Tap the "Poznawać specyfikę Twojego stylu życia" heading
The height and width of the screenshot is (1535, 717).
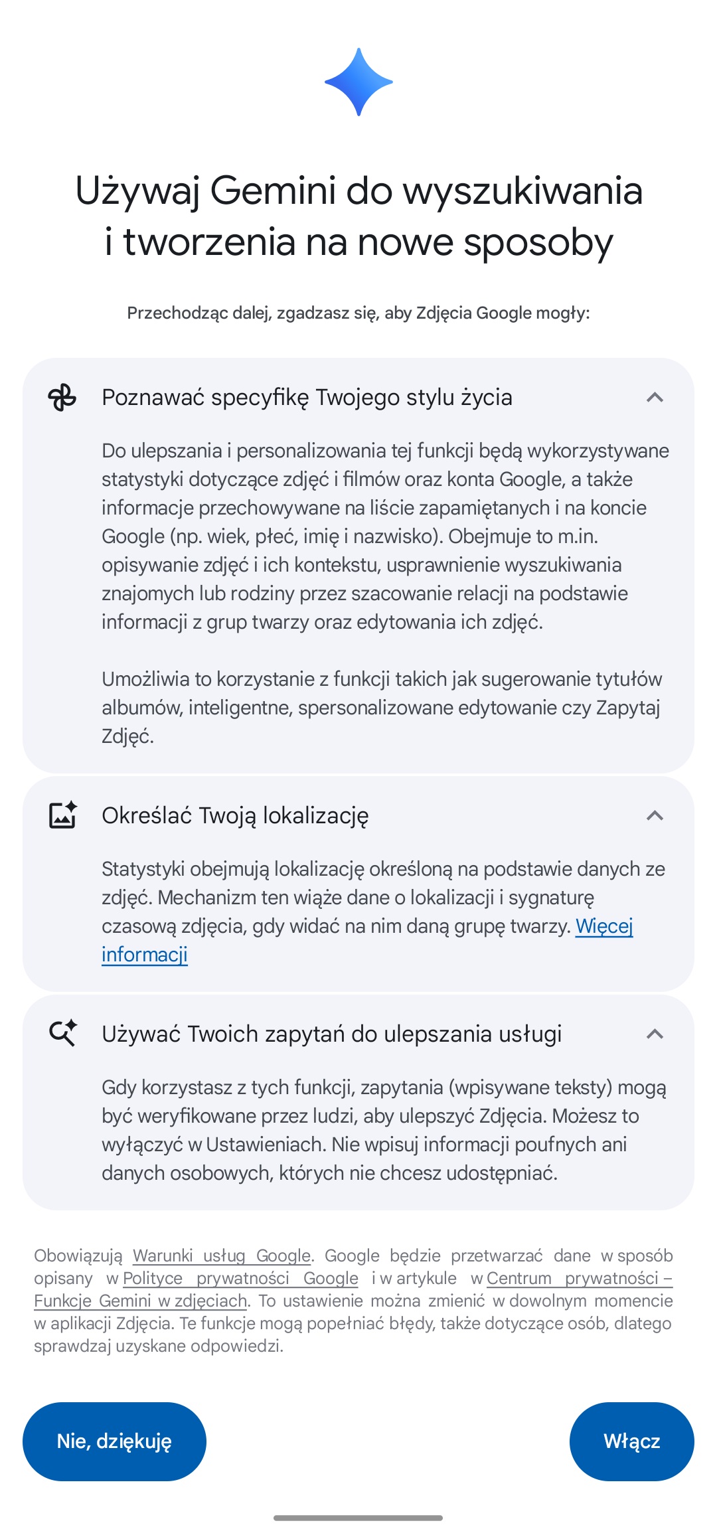pos(307,398)
